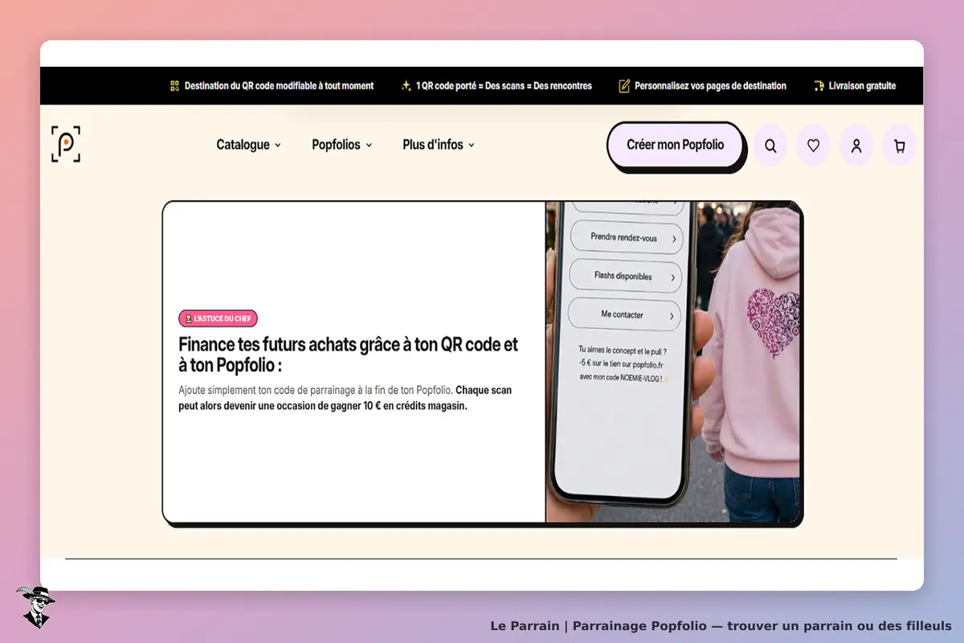Open the shopping cart icon
Viewport: 964px width, 643px height.
click(x=899, y=145)
